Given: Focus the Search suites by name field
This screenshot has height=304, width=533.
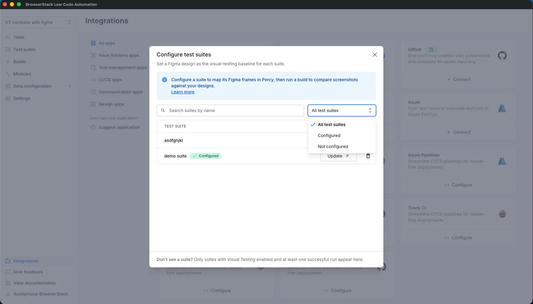Looking at the screenshot, I should [230, 110].
